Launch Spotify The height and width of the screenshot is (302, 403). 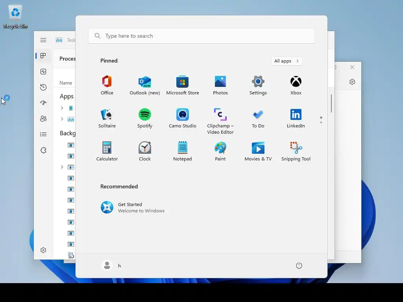145,118
